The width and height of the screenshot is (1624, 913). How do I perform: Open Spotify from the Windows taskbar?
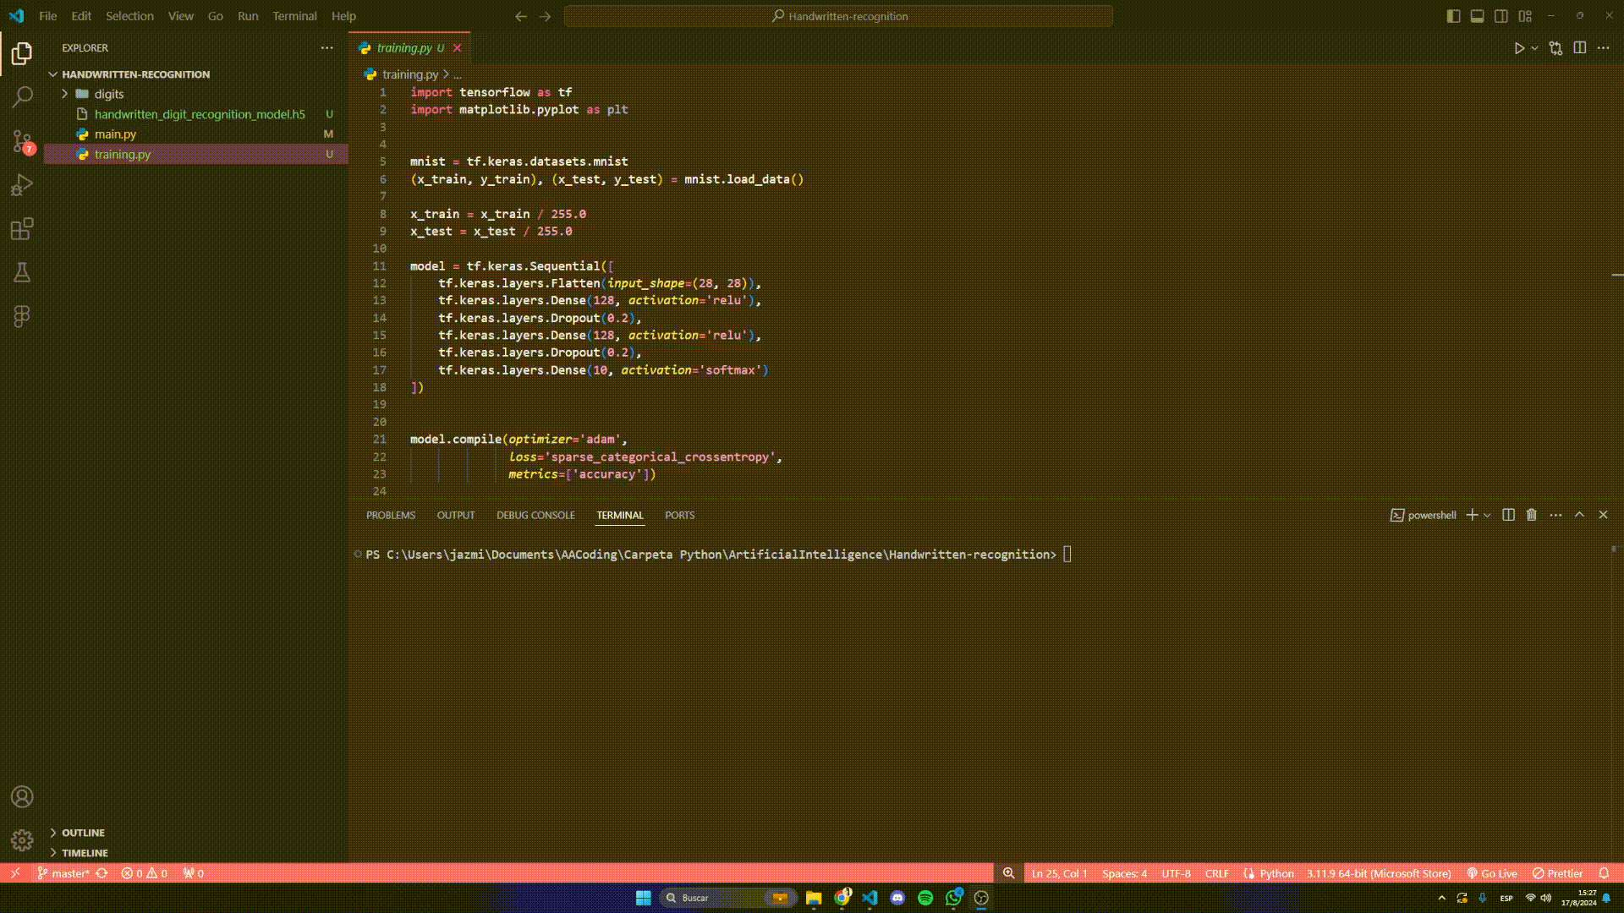(x=925, y=898)
